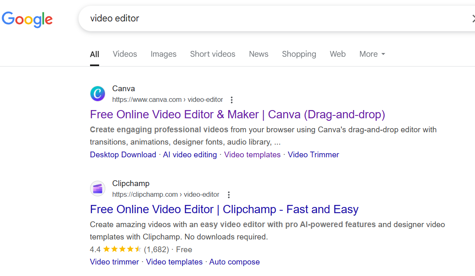475x276 pixels.
Task: Click the AI video editing sitelink
Action: tap(190, 155)
